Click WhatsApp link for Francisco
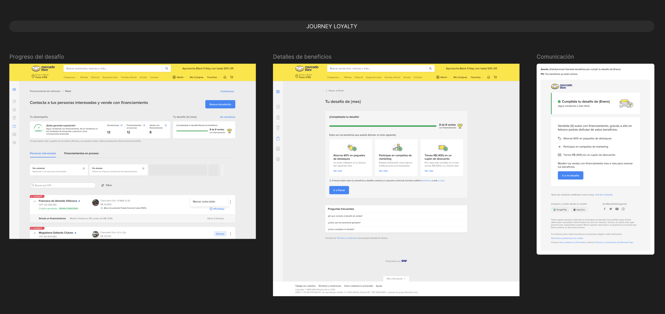The width and height of the screenshot is (665, 314). [x=217, y=209]
